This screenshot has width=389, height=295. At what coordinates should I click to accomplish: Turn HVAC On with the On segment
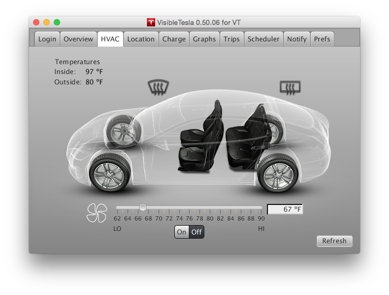(x=182, y=232)
